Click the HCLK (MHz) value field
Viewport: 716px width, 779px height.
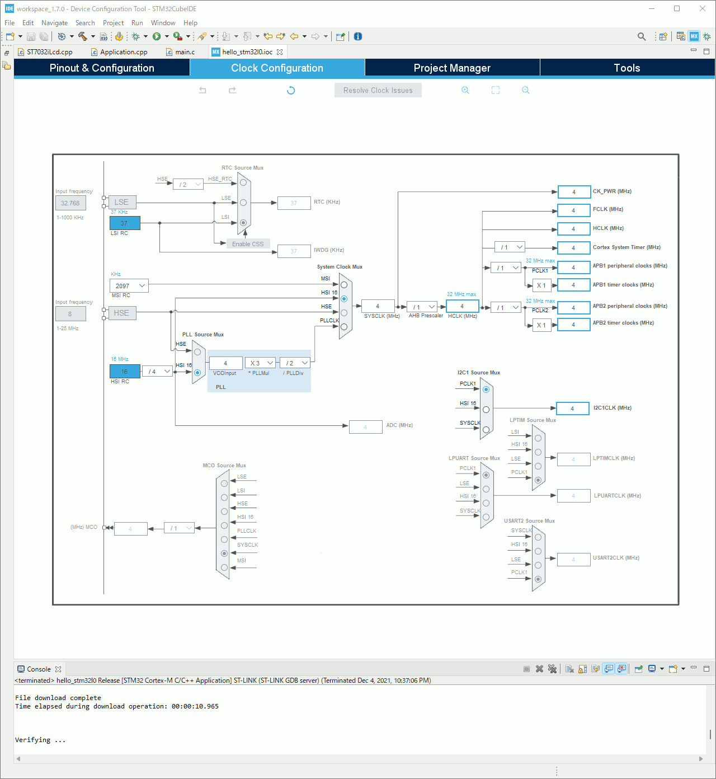point(462,306)
